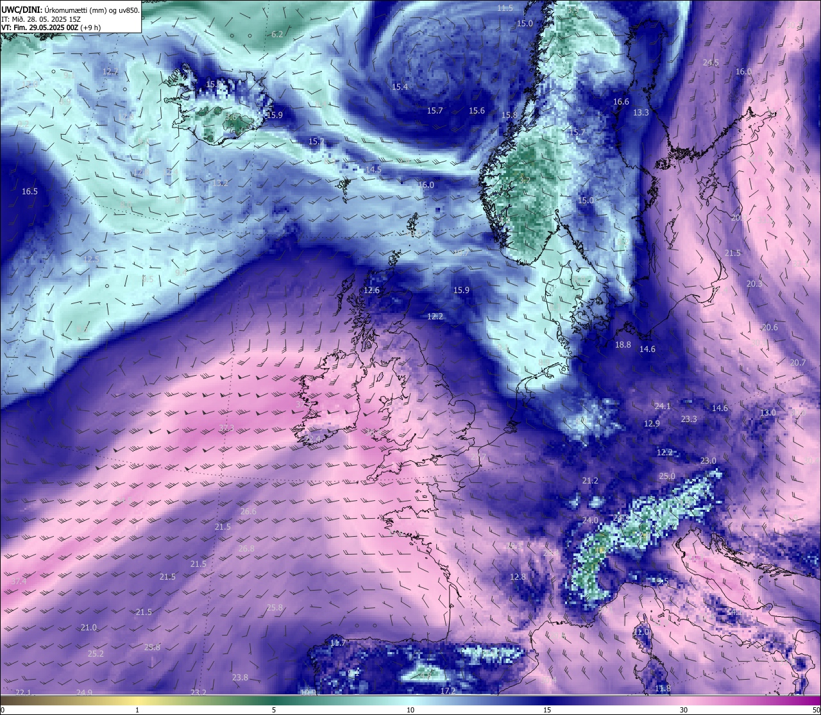
Task: Select the 24.0 value near the Alps
Action: 590,519
